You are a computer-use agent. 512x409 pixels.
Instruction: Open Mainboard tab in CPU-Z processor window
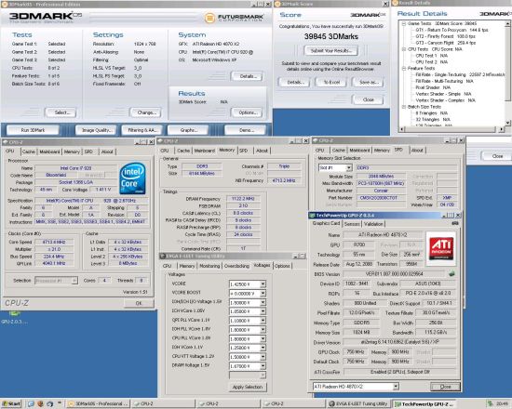(49, 152)
